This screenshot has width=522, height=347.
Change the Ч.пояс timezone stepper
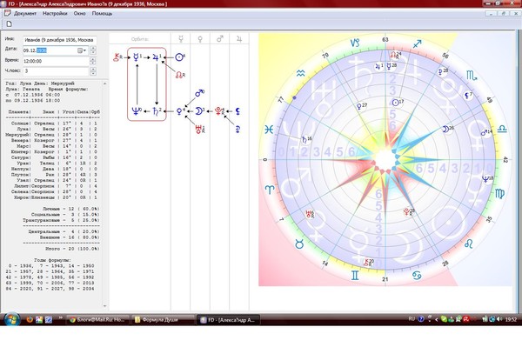click(x=93, y=71)
